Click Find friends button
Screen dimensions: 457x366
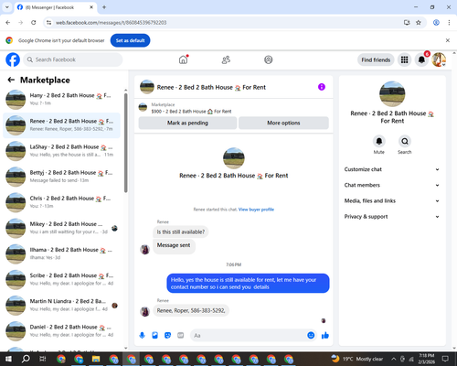coord(376,59)
